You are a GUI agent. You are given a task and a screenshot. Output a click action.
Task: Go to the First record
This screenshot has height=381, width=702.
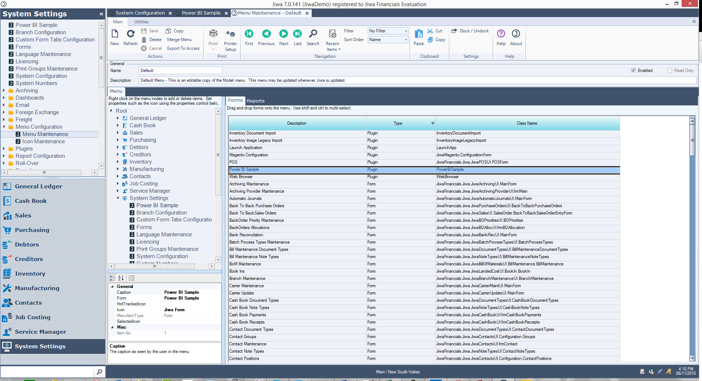(x=249, y=34)
